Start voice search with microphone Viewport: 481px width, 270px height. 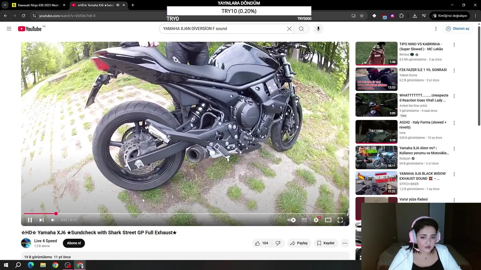318,28
